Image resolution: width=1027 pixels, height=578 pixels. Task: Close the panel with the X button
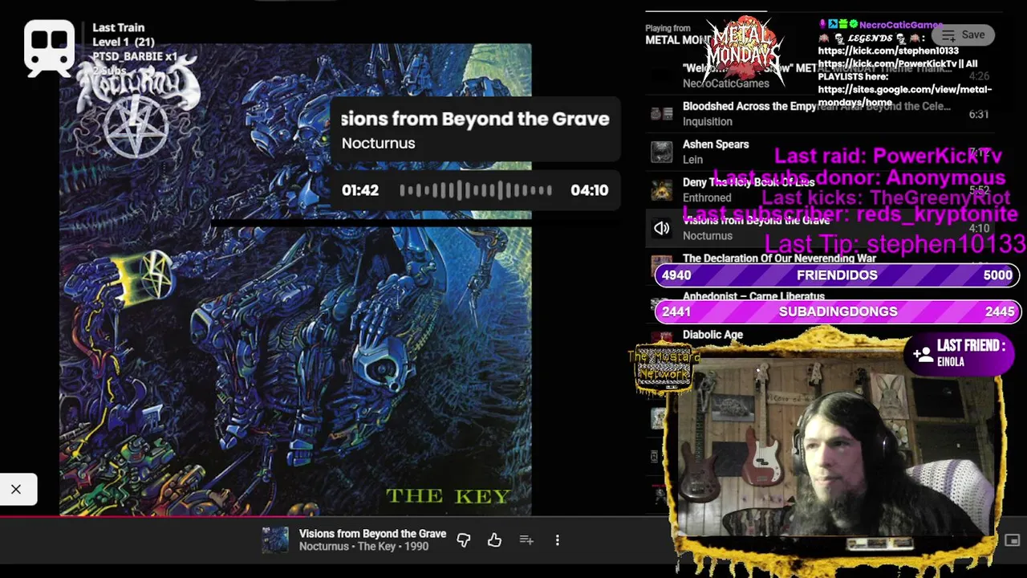pos(16,489)
